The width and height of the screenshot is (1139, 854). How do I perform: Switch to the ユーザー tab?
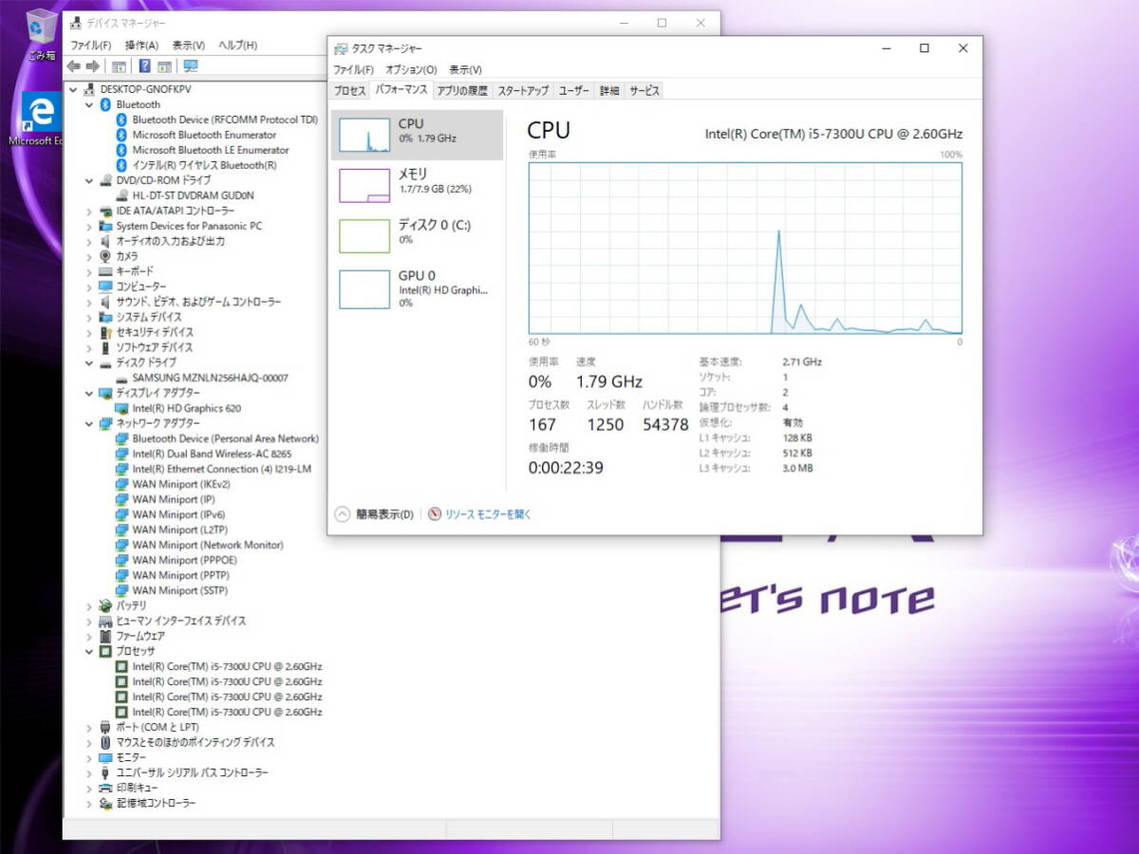(x=574, y=91)
